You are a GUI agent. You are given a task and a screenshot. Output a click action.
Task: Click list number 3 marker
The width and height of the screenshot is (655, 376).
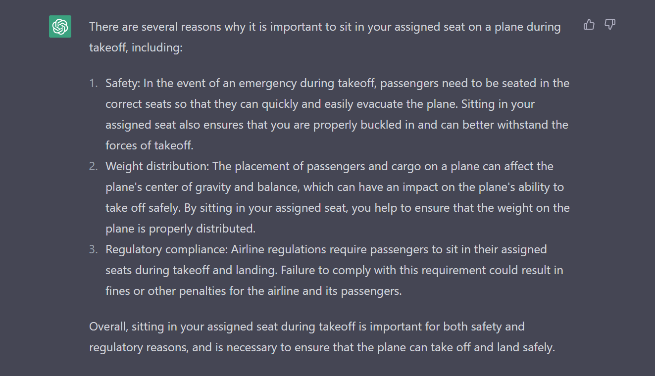click(94, 249)
